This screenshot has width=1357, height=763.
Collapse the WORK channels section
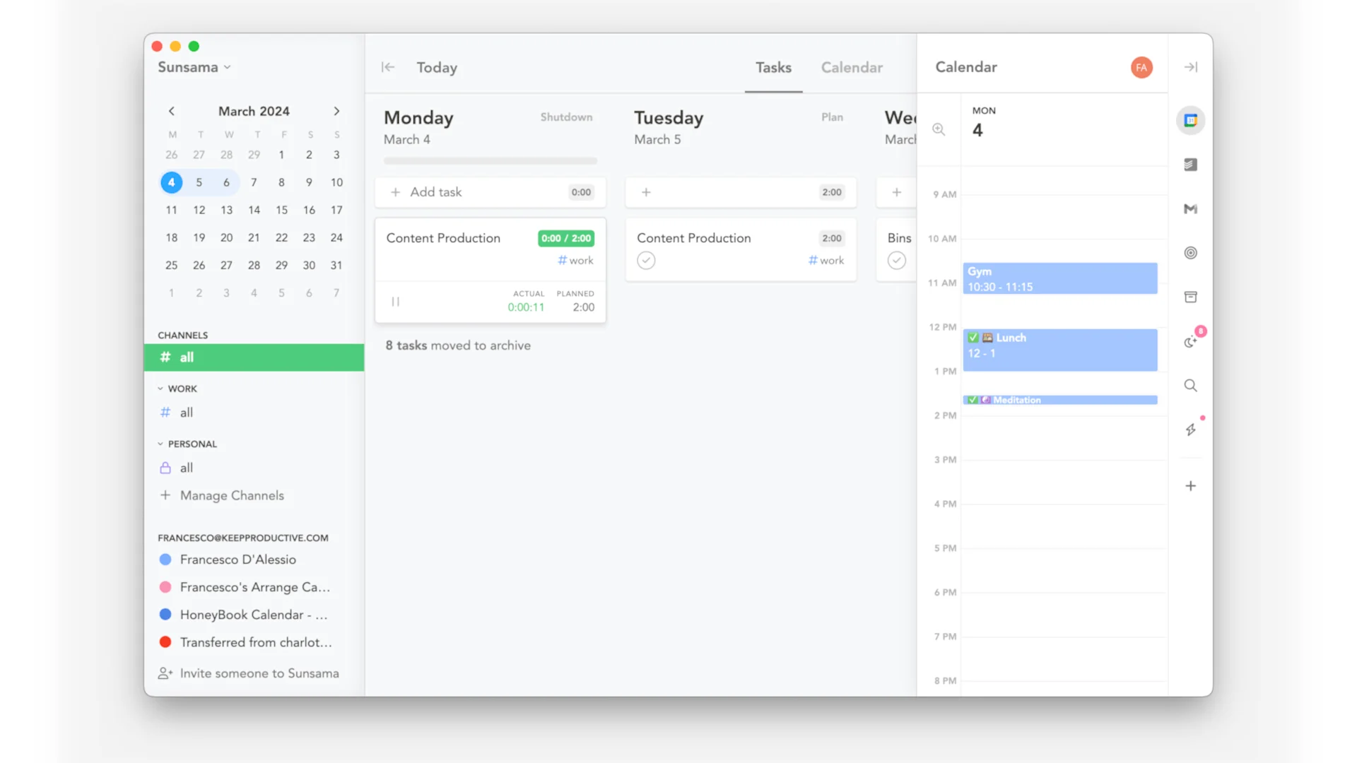coord(159,388)
